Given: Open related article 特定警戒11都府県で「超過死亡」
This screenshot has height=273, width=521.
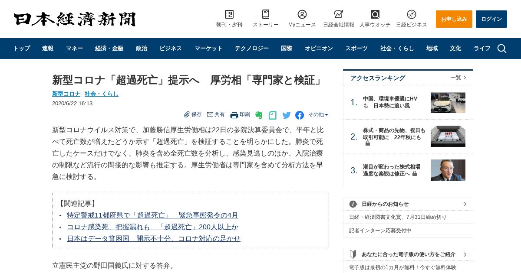Looking at the screenshot, I should (x=152, y=215).
